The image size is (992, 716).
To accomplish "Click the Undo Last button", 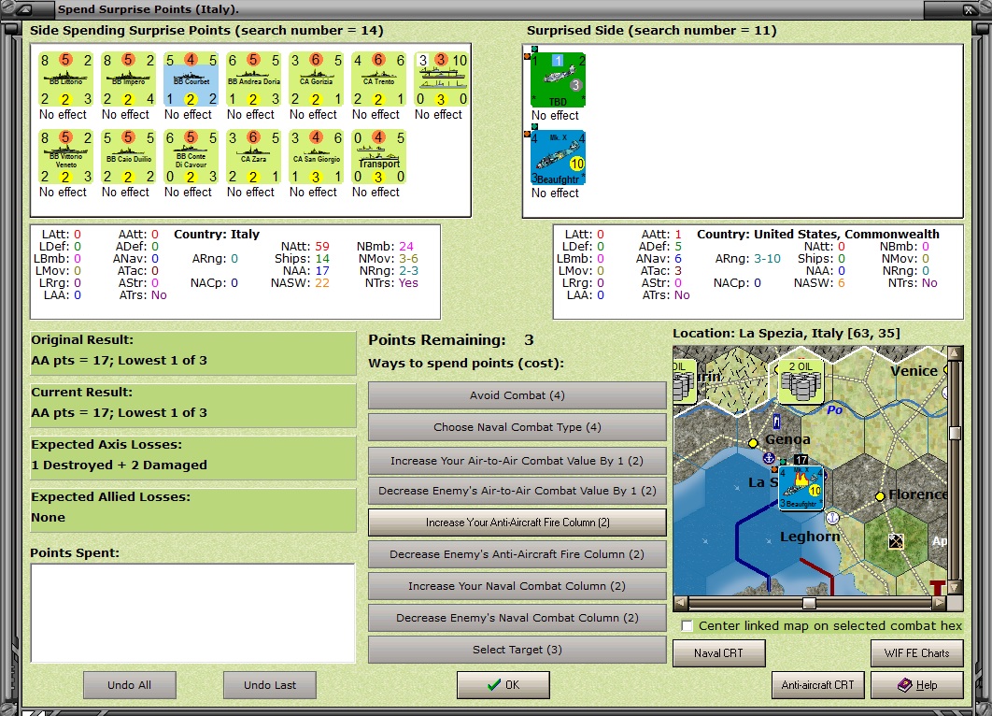I will (x=270, y=685).
